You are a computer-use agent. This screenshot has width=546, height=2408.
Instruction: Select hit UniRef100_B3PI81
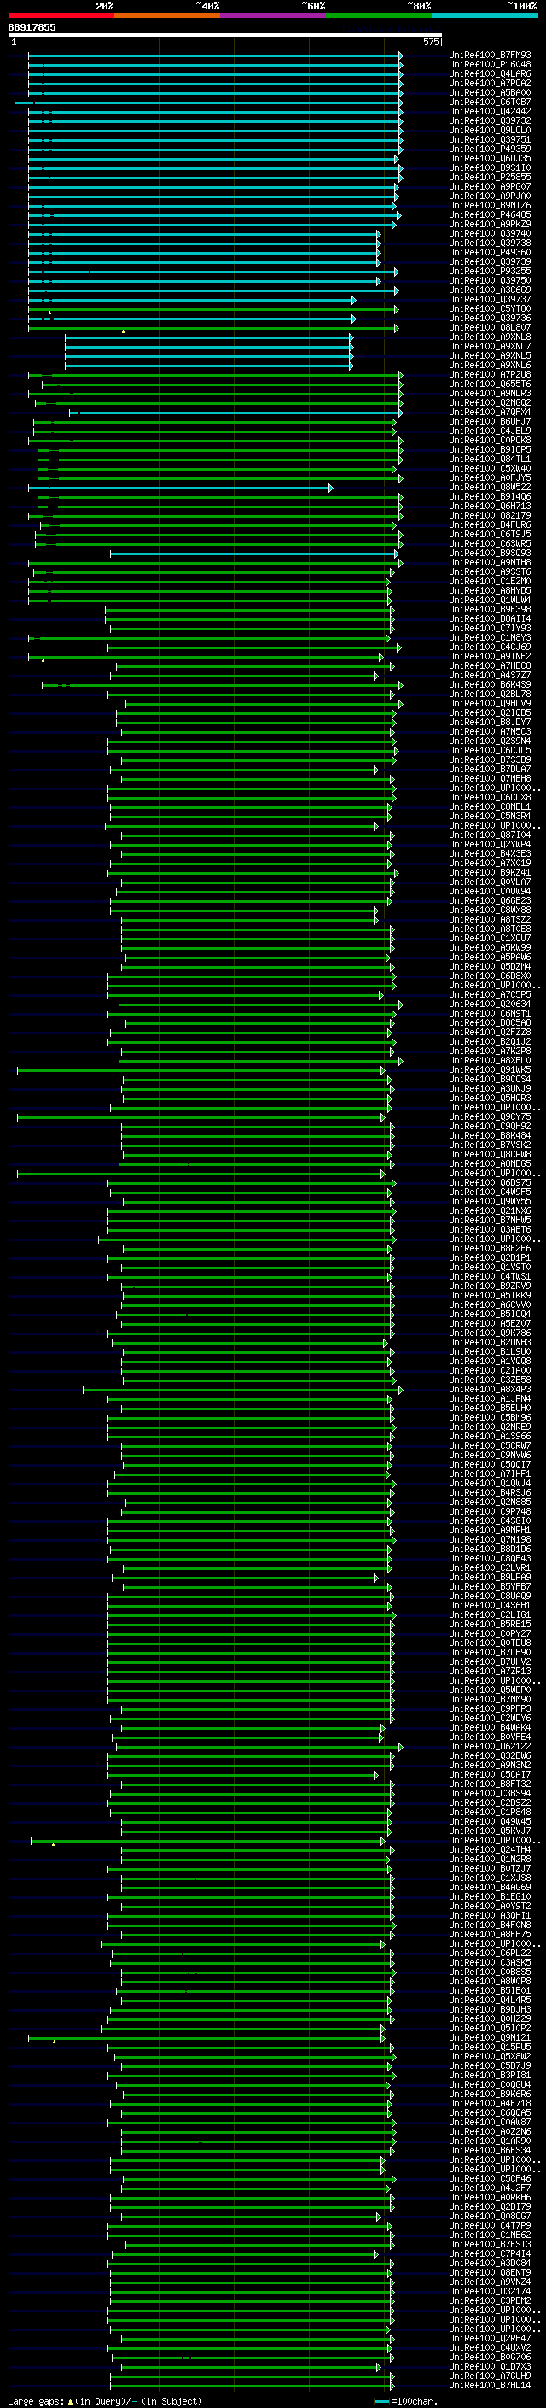click(x=490, y=2074)
